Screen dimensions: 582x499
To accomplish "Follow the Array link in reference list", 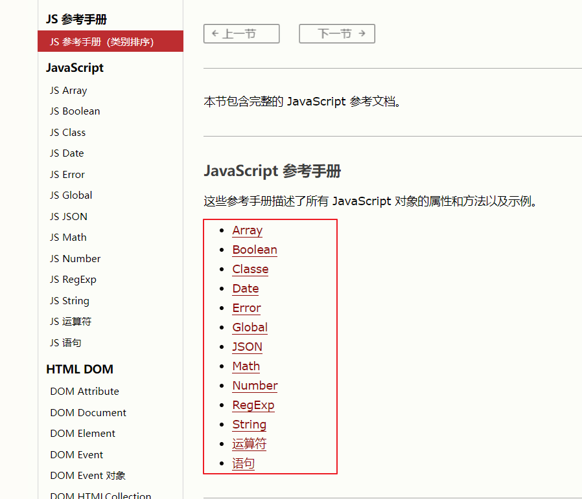I will [x=247, y=230].
